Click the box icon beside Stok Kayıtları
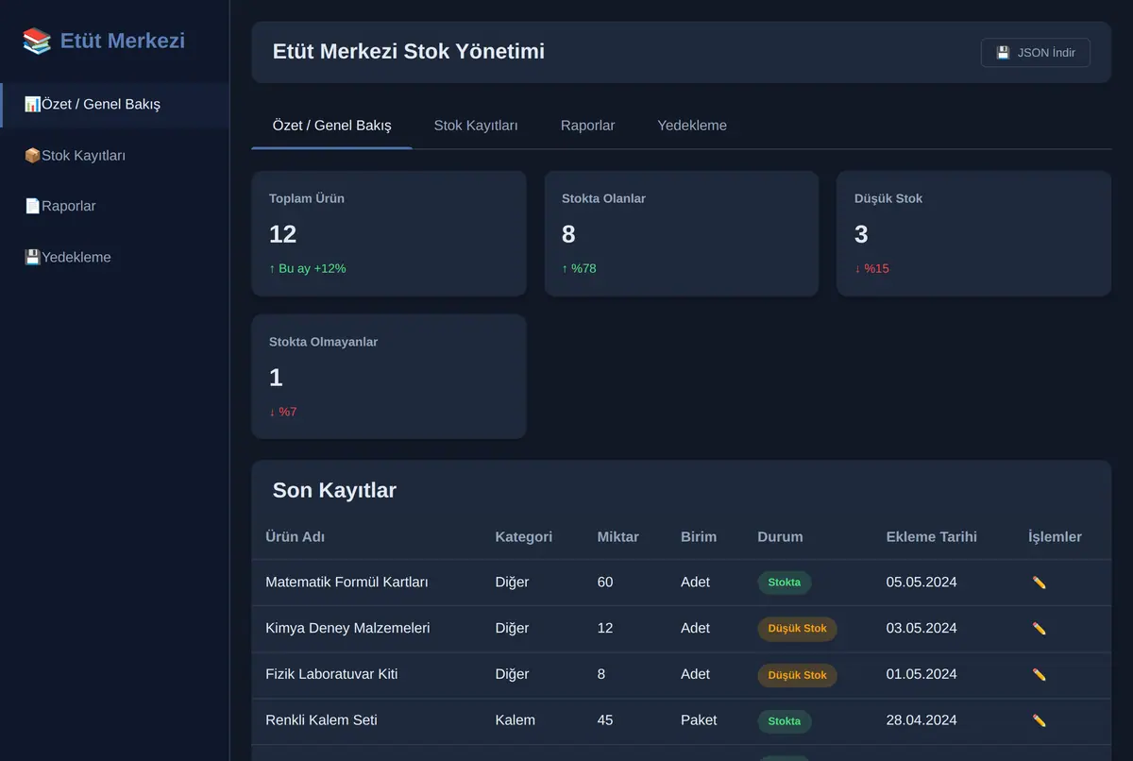 coord(32,155)
